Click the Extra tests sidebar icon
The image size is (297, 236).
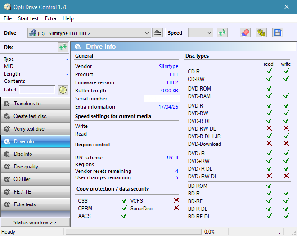7,204
